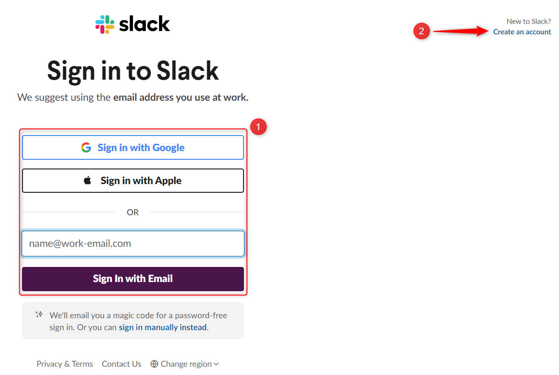
Task: Click the sign in manually instead link
Action: click(x=163, y=327)
